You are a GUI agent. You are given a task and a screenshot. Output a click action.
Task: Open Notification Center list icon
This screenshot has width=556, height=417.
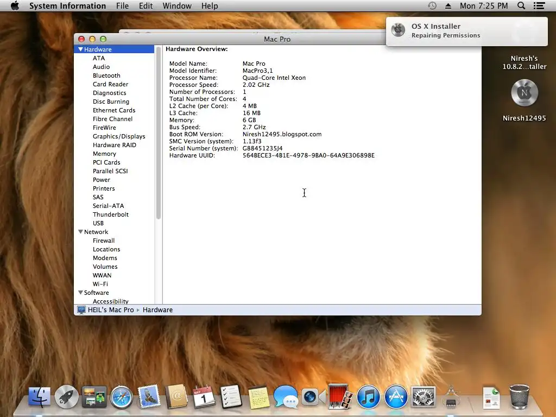pyautogui.click(x=539, y=5)
